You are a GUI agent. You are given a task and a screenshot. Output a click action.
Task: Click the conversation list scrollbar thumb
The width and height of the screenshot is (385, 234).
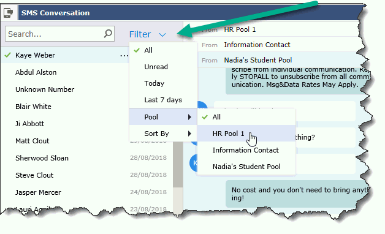pos(178,165)
